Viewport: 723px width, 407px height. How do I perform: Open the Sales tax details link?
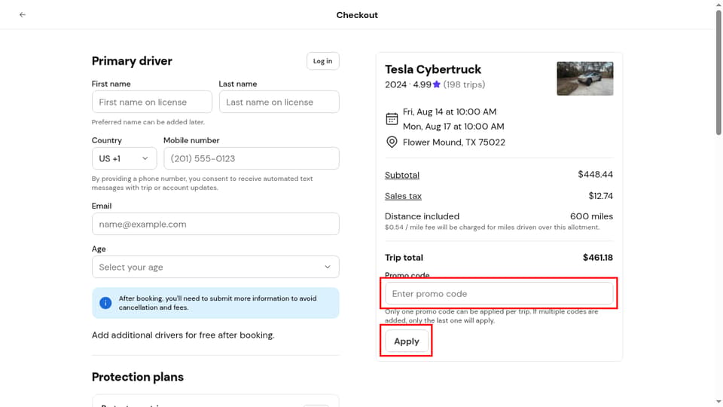click(x=403, y=196)
